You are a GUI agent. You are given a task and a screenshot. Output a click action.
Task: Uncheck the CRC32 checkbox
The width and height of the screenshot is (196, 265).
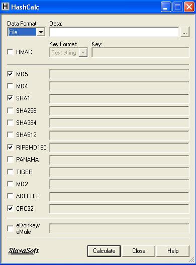pyautogui.click(x=10, y=208)
